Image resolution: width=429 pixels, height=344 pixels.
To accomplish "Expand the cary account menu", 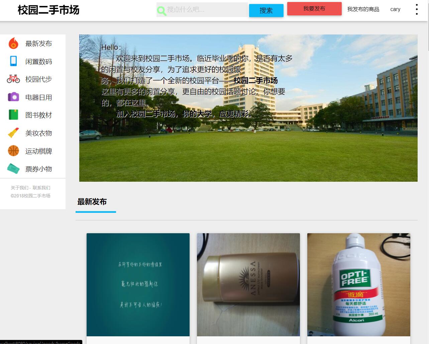I will [395, 9].
